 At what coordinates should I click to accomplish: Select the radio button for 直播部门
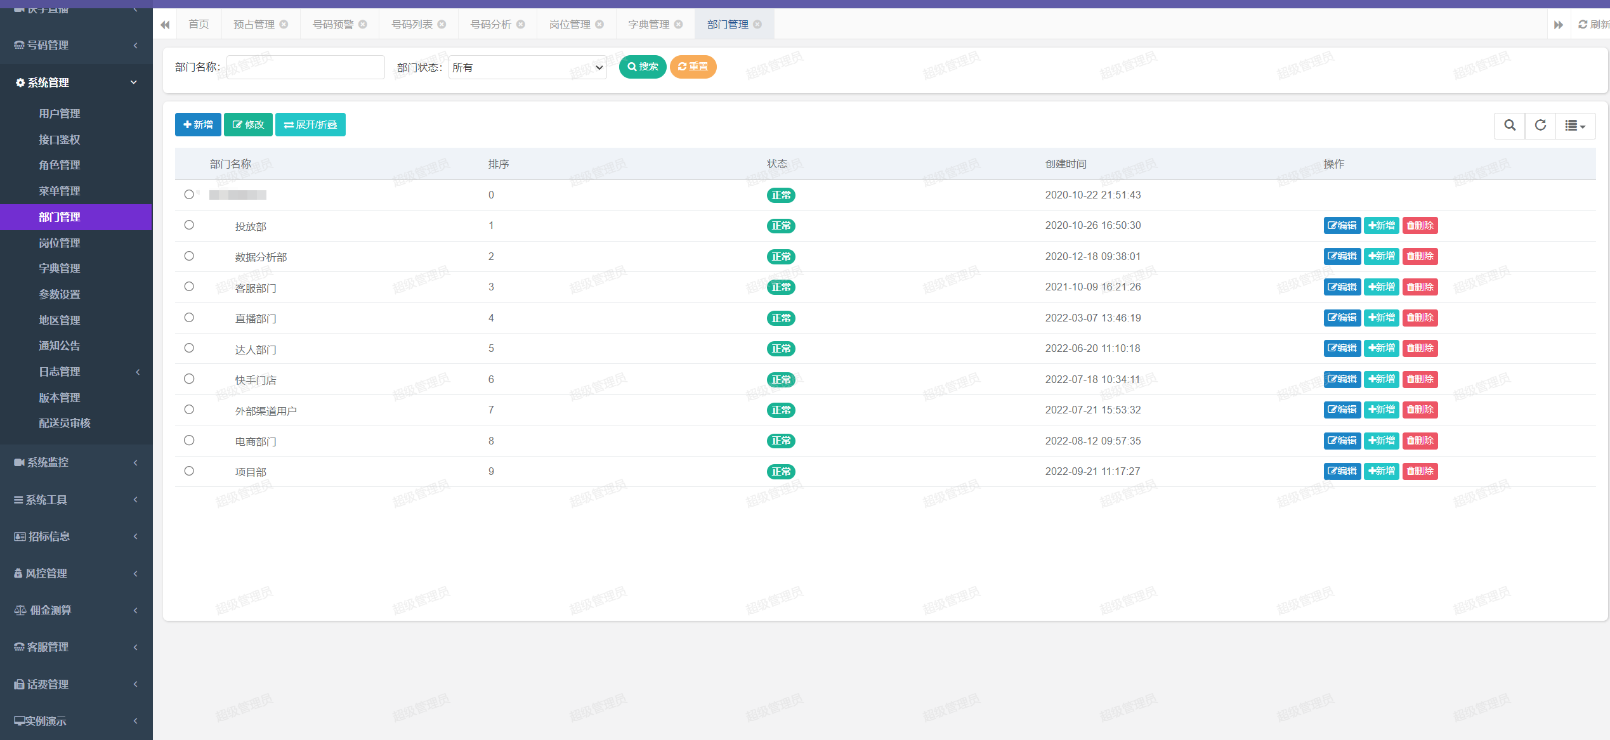pos(189,318)
